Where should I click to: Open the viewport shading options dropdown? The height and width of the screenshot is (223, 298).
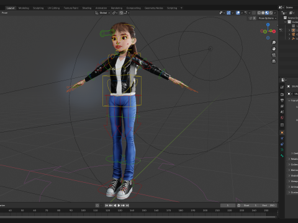275,13
